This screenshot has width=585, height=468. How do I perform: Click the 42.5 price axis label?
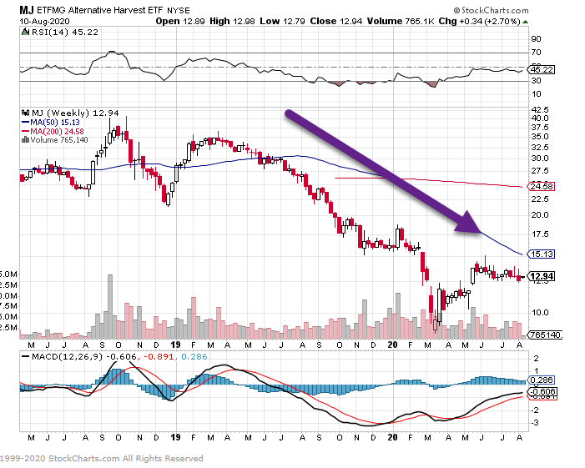[540, 109]
